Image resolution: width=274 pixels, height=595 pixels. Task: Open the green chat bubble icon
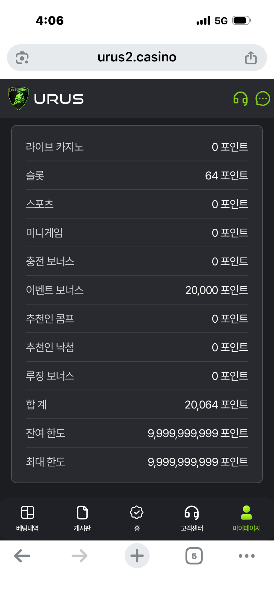[263, 99]
